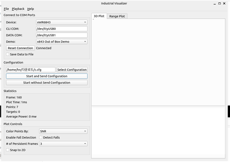Click the DATA COM input field
Image resolution: width=230 pixels, height=162 pixels.
pos(61,35)
